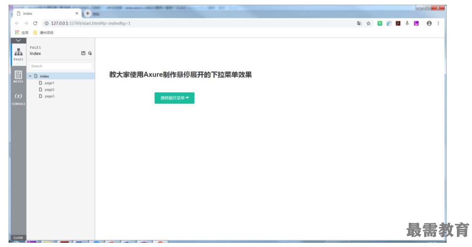Click the page icon beside page1
472x247 pixels.
point(41,83)
